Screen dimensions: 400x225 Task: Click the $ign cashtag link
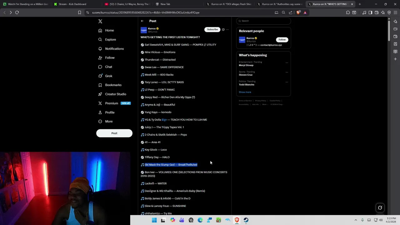click(x=164, y=120)
